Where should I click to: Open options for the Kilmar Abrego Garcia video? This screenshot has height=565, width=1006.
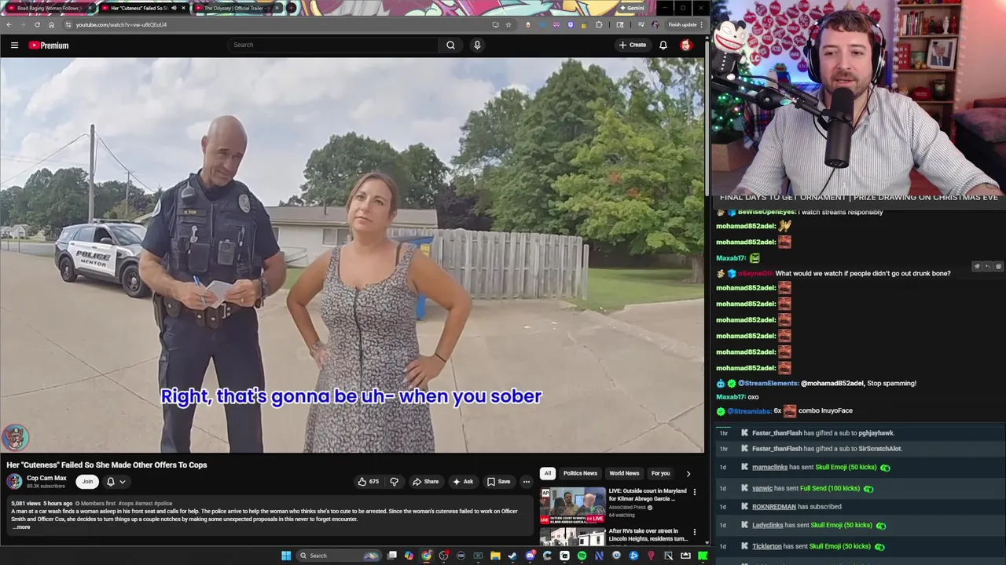point(694,492)
